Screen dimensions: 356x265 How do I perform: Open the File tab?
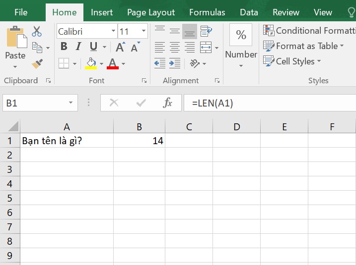click(x=21, y=12)
